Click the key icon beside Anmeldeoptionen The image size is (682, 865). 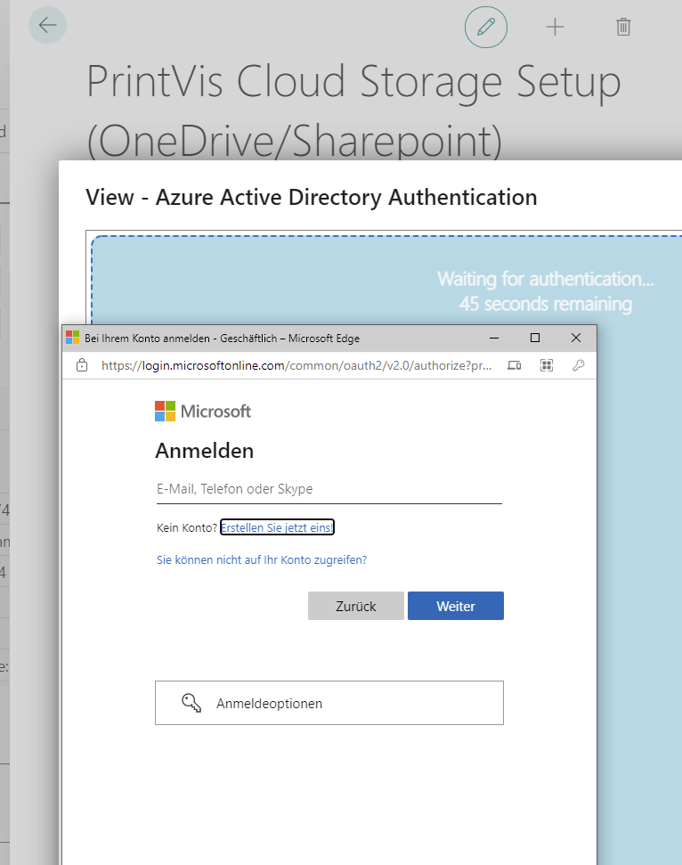(191, 703)
